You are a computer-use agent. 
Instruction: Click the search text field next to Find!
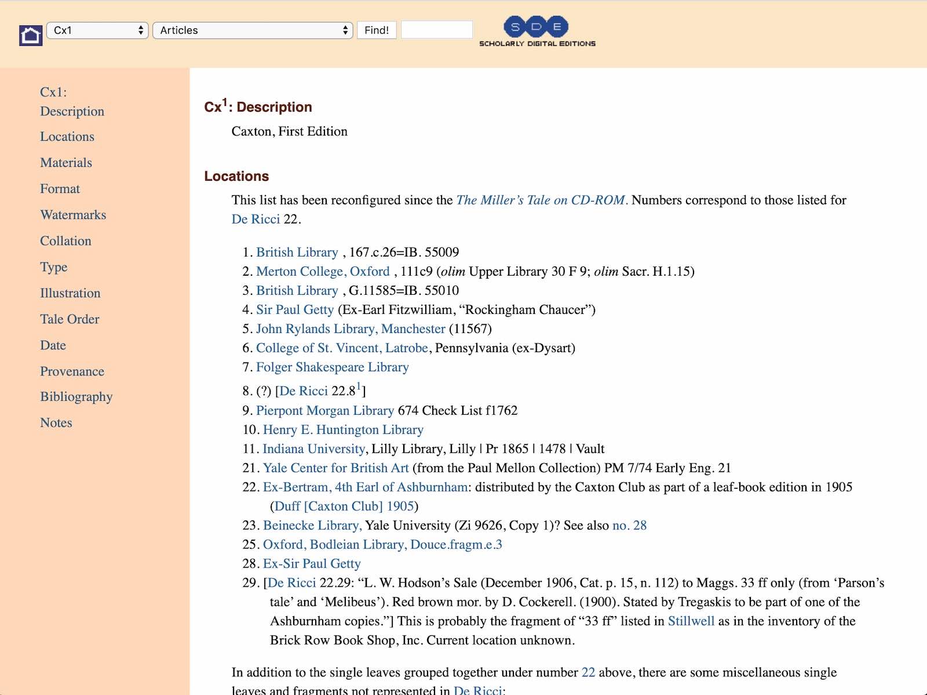[437, 30]
